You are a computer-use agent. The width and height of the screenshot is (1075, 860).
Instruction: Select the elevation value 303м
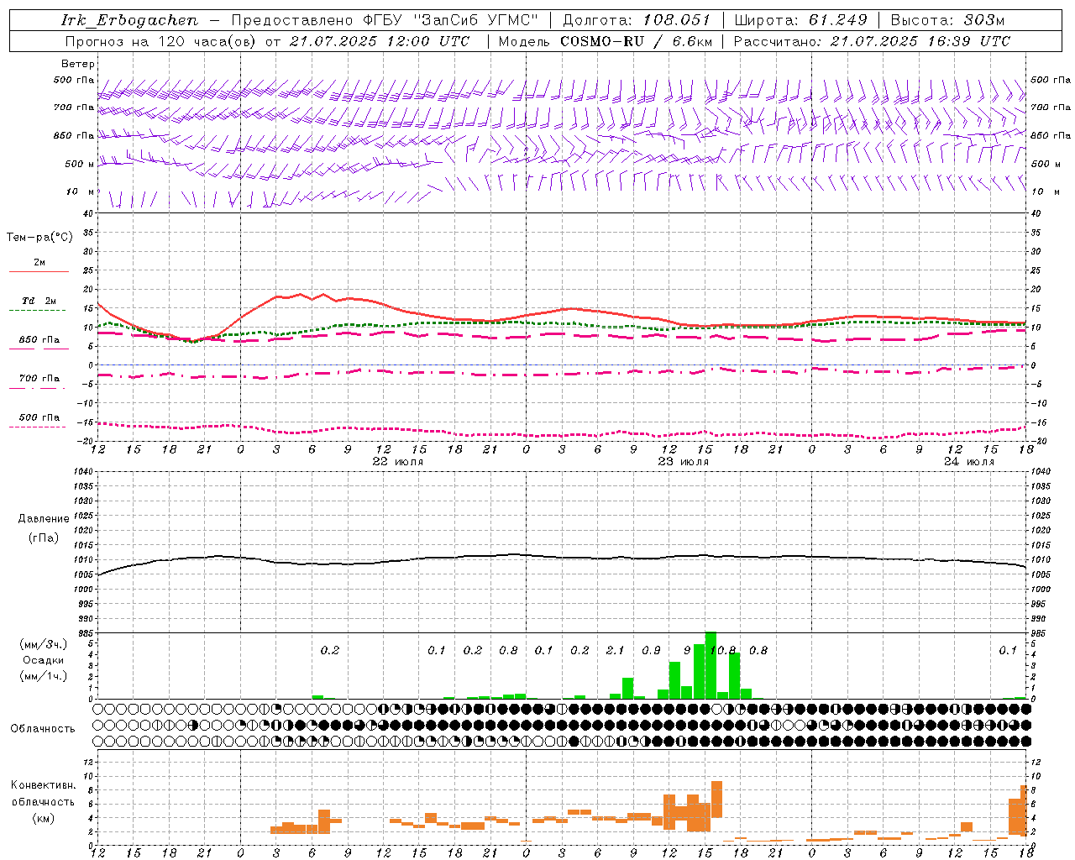[x=983, y=20]
